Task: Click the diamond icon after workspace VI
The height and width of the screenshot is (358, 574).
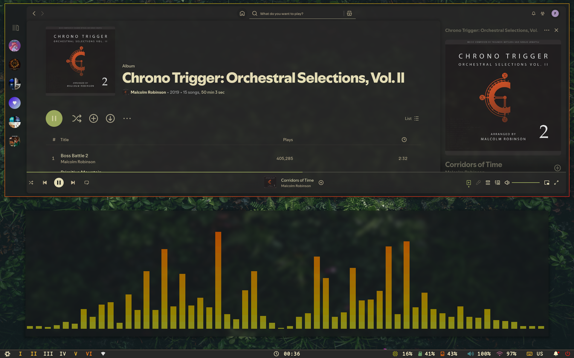Action: point(103,354)
